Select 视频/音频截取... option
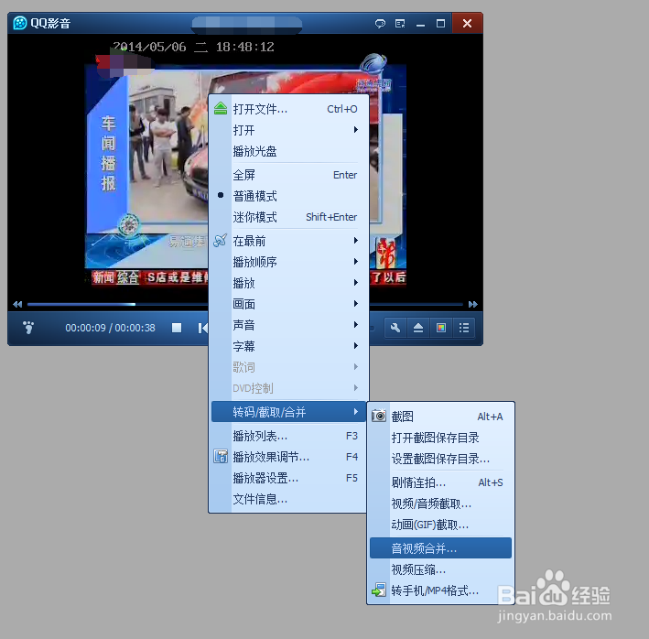Screen dimensions: 649x639 440,504
